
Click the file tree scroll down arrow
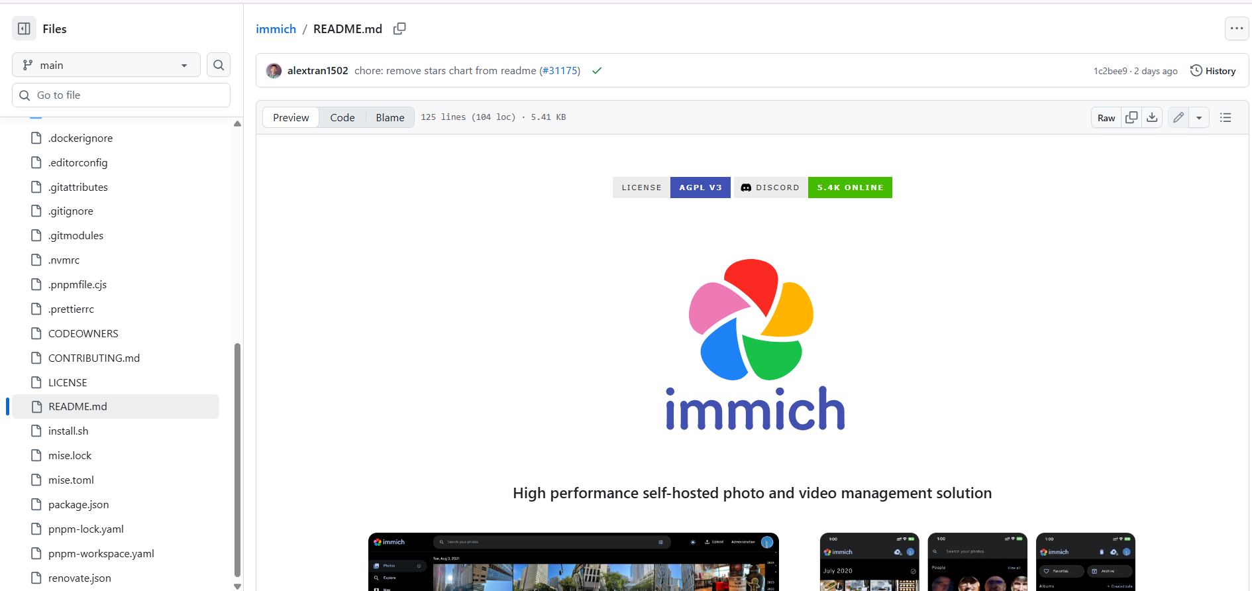237,586
